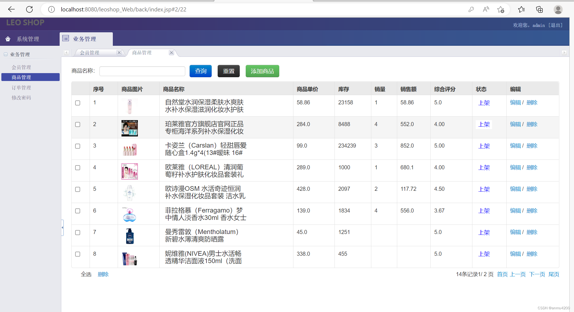The width and height of the screenshot is (574, 312).
Task: Click the home icon beside 系统管理
Action: click(x=8, y=39)
